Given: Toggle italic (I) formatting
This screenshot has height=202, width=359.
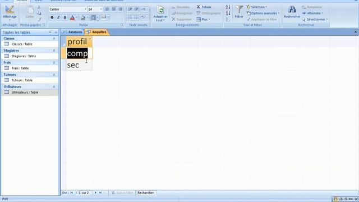Looking at the screenshot, I should 58,17.
